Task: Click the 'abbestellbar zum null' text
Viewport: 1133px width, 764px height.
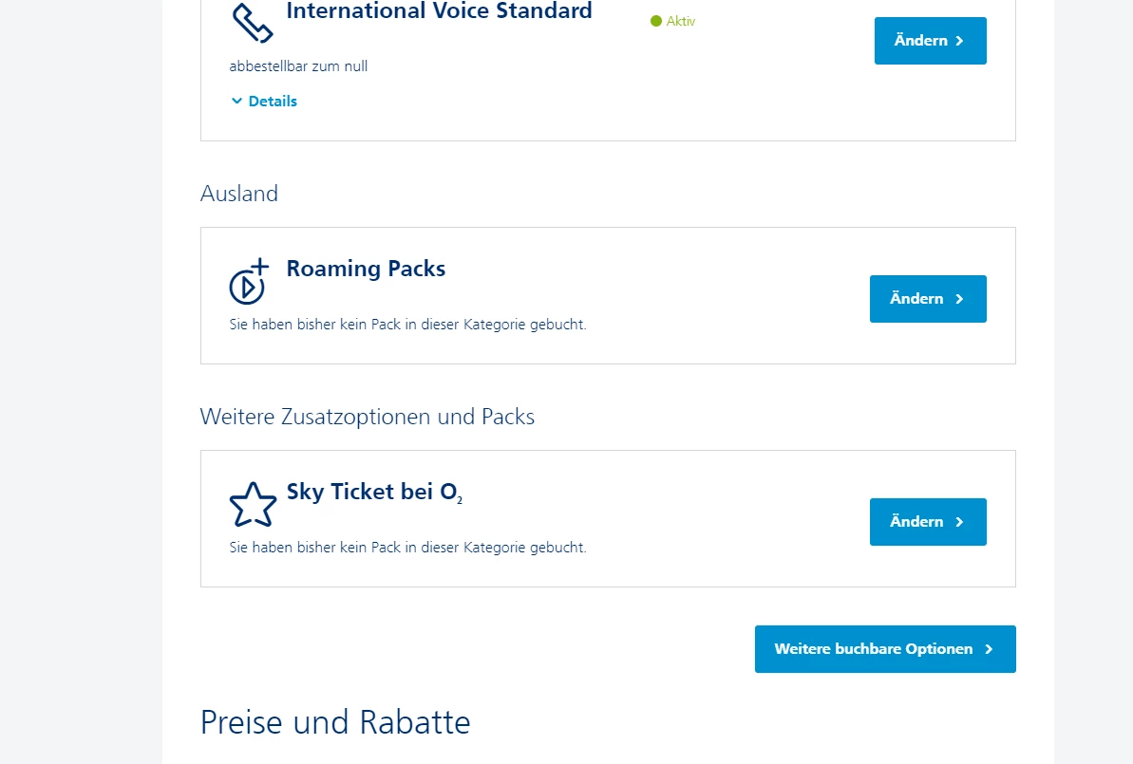Action: [298, 66]
